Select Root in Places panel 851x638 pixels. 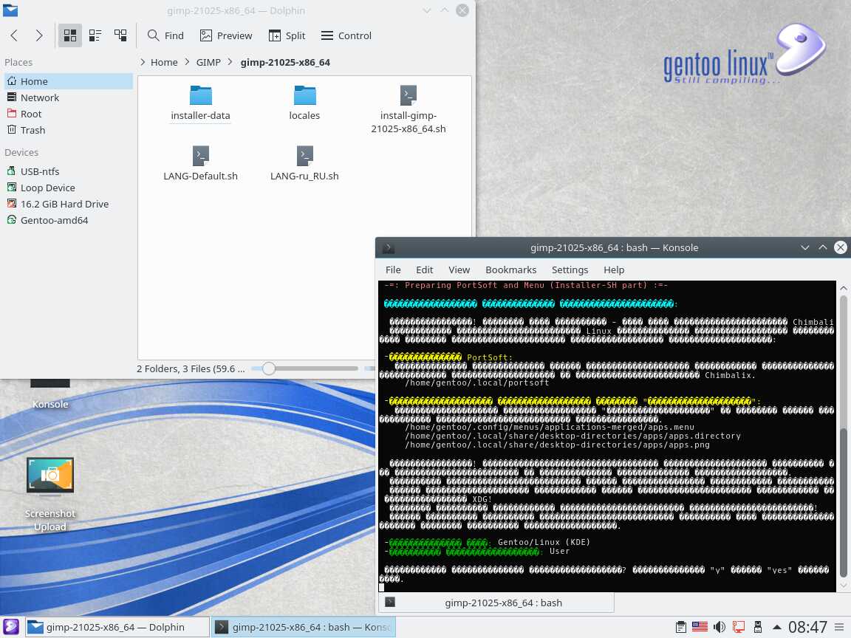click(x=67, y=114)
